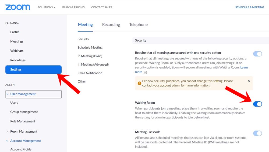Viewport: 269px width, 152px height.
Task: Click the Room Management label
Action: [x=24, y=132]
